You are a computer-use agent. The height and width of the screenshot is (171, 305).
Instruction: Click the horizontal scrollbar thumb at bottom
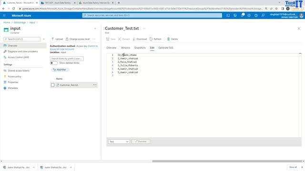pos(227,161)
